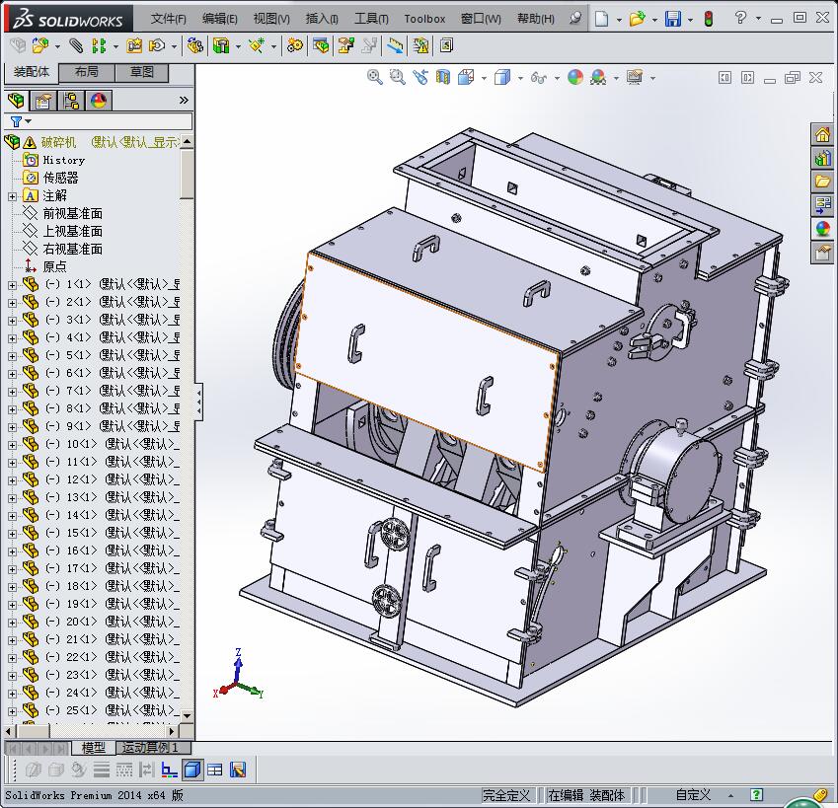The width and height of the screenshot is (838, 808).
Task: Open the 文件(F) menu
Action: [x=169, y=19]
